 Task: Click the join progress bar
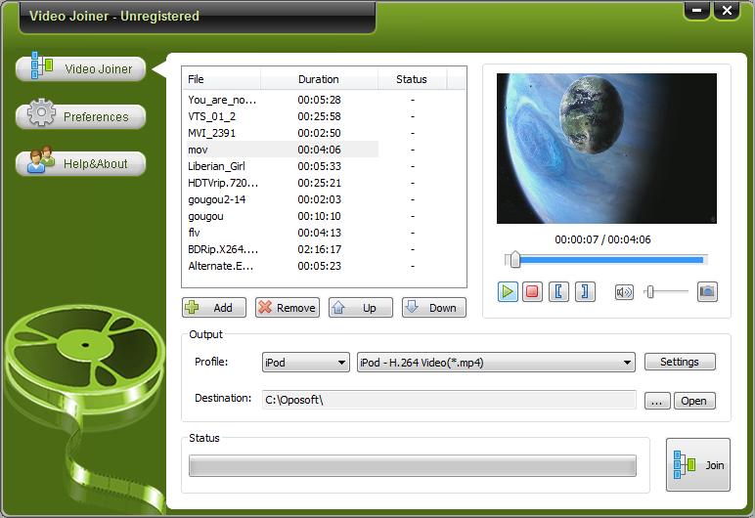pos(413,465)
